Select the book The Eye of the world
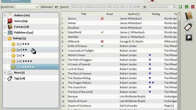The width and height of the screenshot is (196, 110). click(x=80, y=92)
